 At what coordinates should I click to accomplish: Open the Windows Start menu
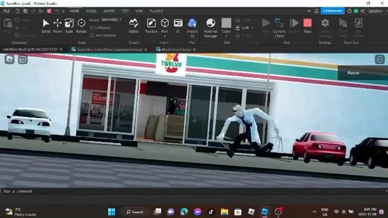pyautogui.click(x=112, y=212)
